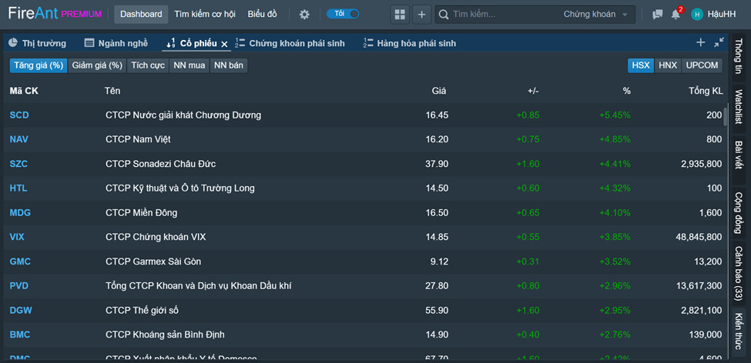The height and width of the screenshot is (363, 751).
Task: Open the chat messages icon
Action: [x=658, y=15]
